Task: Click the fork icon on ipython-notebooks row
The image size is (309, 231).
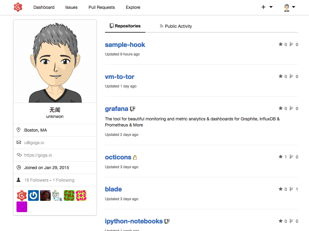Action: [291, 221]
